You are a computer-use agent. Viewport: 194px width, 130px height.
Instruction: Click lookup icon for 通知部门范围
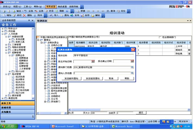(x=132, y=67)
